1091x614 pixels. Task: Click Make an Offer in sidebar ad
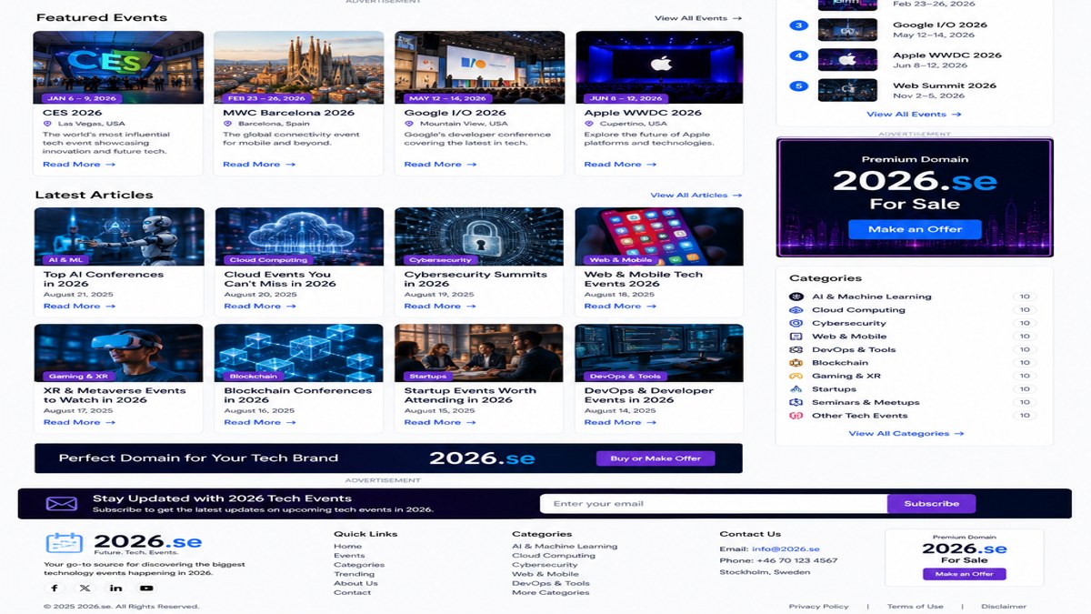point(915,229)
